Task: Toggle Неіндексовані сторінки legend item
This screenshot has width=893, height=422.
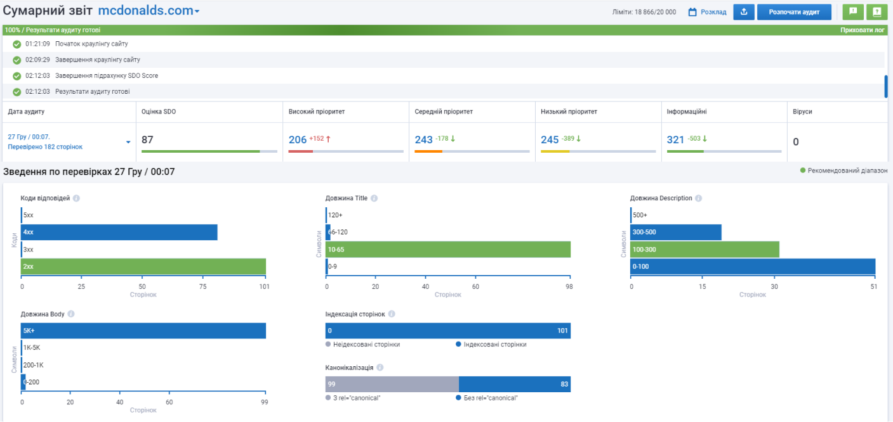Action: (x=363, y=345)
